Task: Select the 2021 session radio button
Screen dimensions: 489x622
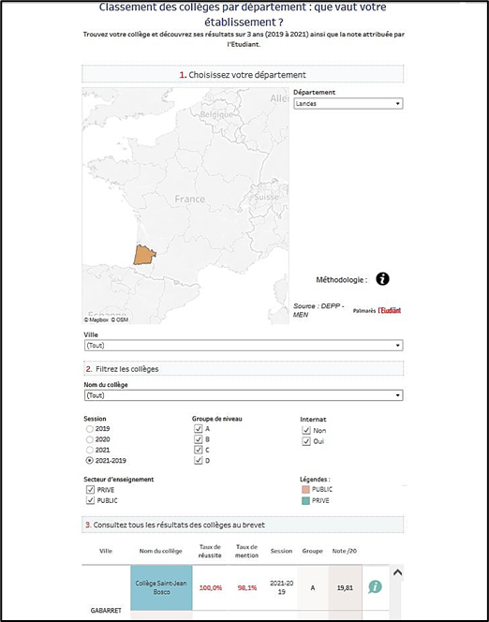Action: [90, 450]
